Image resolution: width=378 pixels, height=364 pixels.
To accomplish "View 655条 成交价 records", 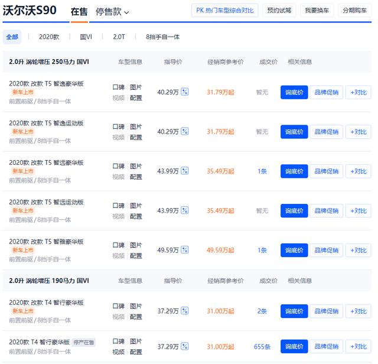I will coord(262,347).
